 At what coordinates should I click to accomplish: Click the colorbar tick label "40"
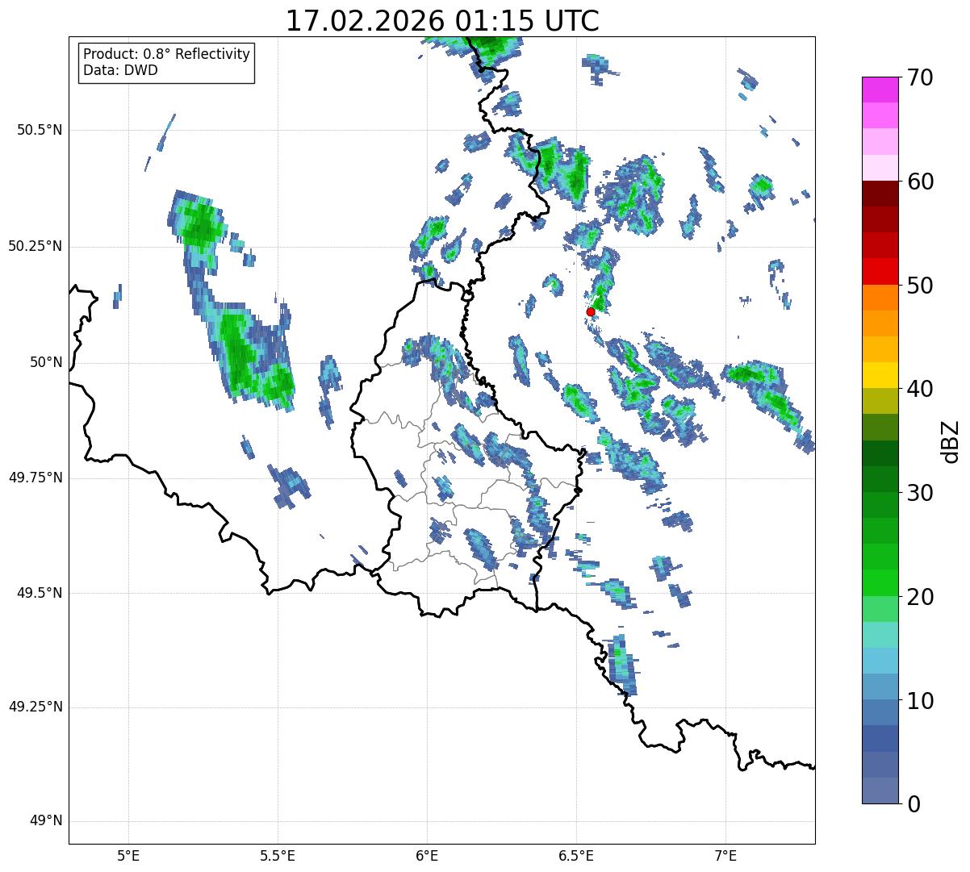click(x=919, y=389)
